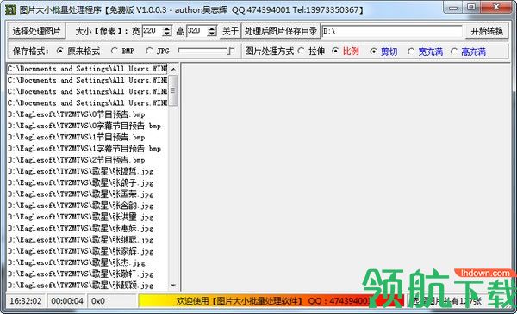Viewport: 517px width, 314px height.
Task: Decrease width with down spinner arrow
Action: 167,34
